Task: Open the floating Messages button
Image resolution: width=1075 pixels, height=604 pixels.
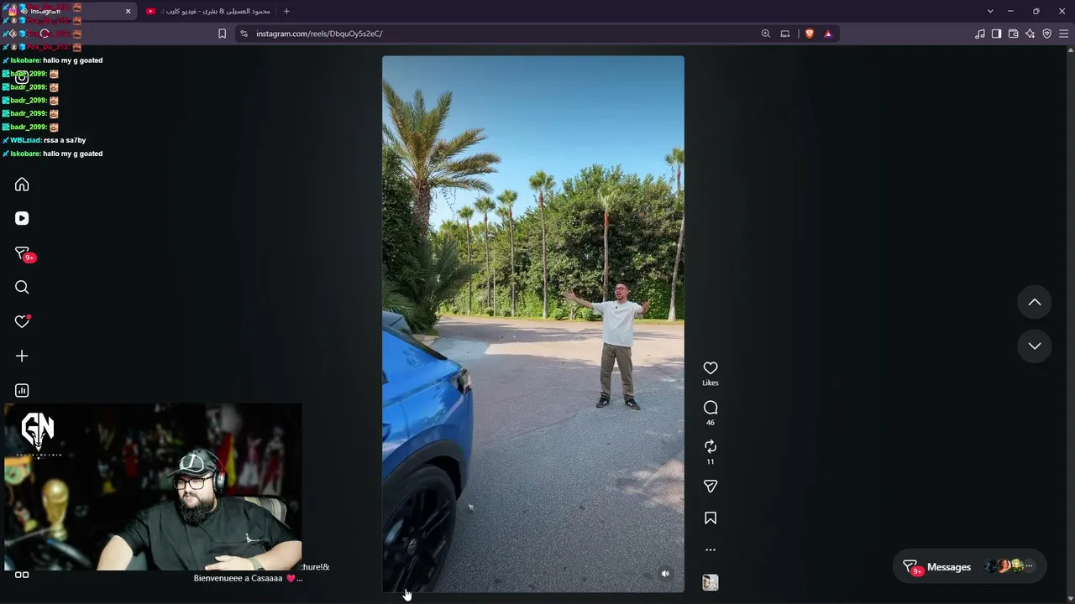Action: [968, 567]
